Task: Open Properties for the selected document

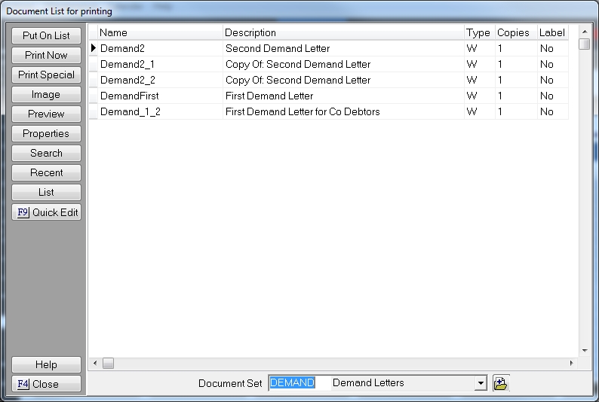Action: coord(46,134)
